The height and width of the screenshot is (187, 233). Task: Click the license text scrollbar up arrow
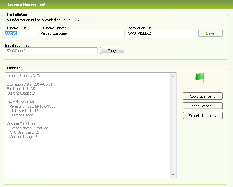(x=173, y=76)
